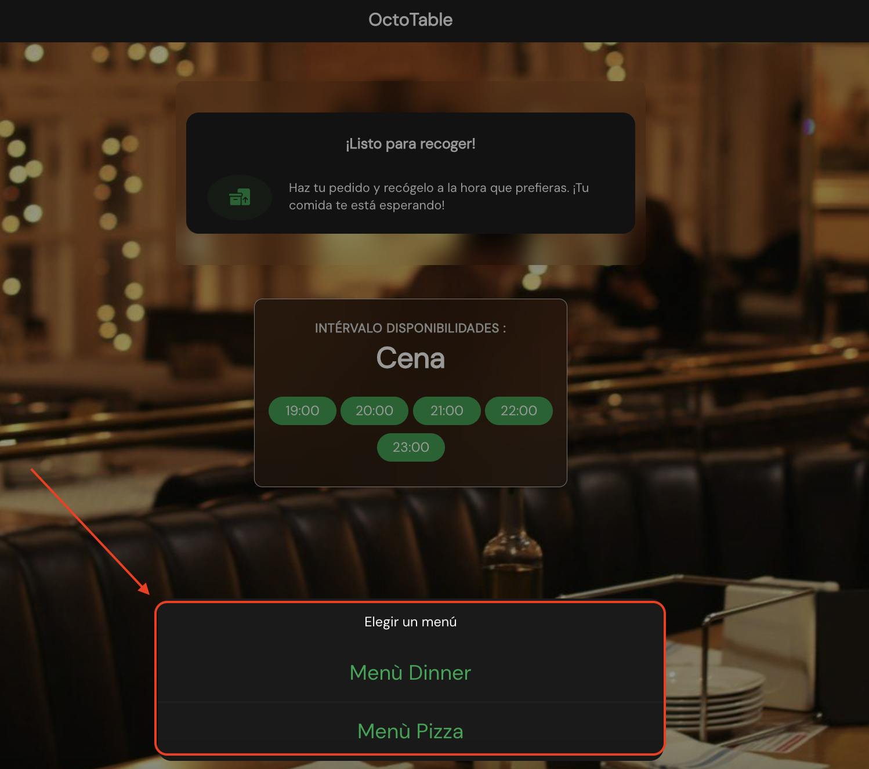Viewport: 869px width, 769px height.
Task: Open the Menù Pizza option
Action: (411, 731)
